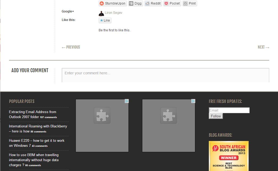Click the star Like button

(x=105, y=20)
